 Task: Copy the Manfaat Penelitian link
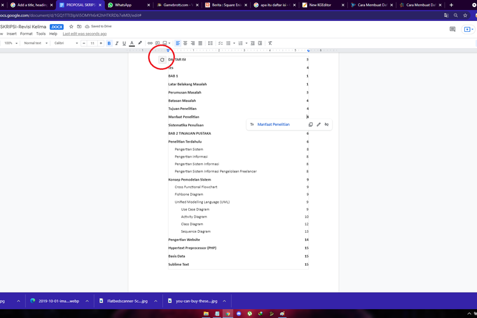coord(310,125)
